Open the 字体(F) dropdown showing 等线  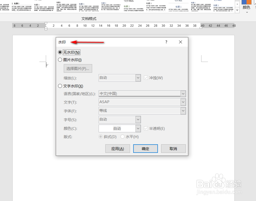pos(183,111)
